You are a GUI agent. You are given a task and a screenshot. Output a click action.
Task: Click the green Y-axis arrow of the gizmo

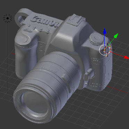[116, 36]
